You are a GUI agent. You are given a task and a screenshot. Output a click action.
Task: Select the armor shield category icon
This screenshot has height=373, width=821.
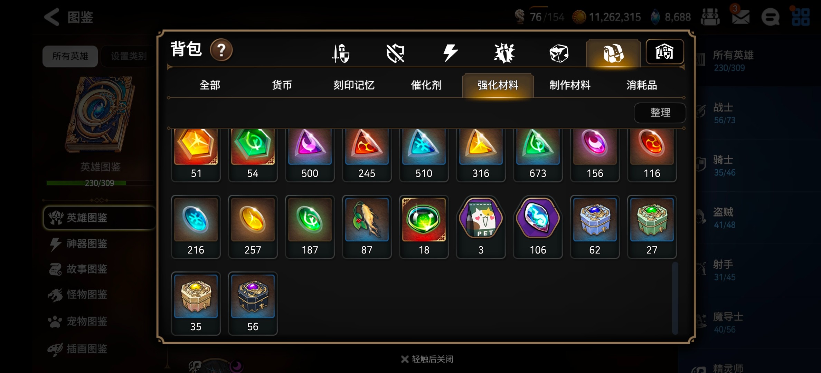pyautogui.click(x=395, y=53)
